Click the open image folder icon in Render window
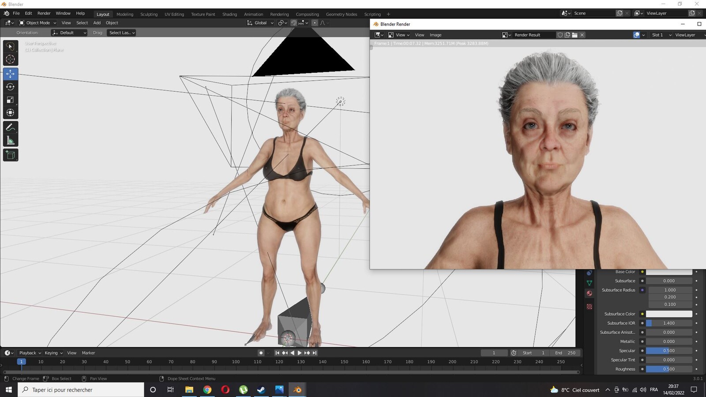The height and width of the screenshot is (397, 706). pyautogui.click(x=575, y=35)
